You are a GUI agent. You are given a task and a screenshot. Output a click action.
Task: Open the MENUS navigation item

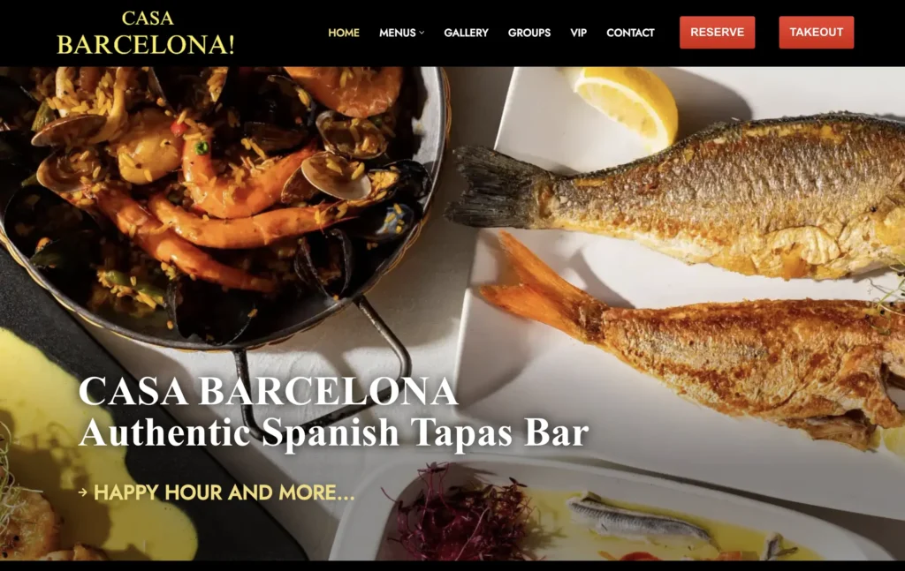coord(397,33)
